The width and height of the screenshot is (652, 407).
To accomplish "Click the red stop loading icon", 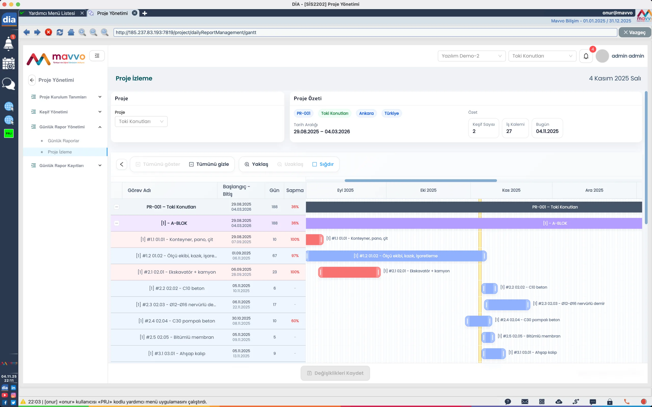I will [x=48, y=32].
